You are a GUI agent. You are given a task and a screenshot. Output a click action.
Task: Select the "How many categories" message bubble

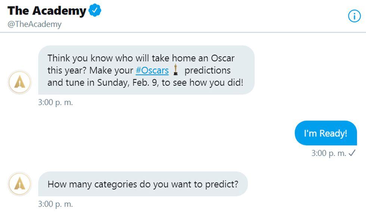143,184
